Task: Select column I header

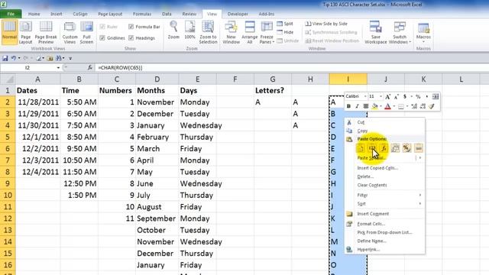Action: pyautogui.click(x=348, y=79)
